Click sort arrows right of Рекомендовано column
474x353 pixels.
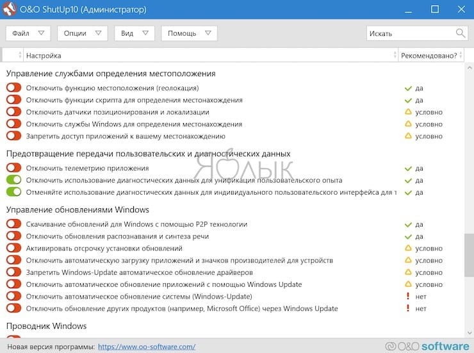tap(461, 55)
